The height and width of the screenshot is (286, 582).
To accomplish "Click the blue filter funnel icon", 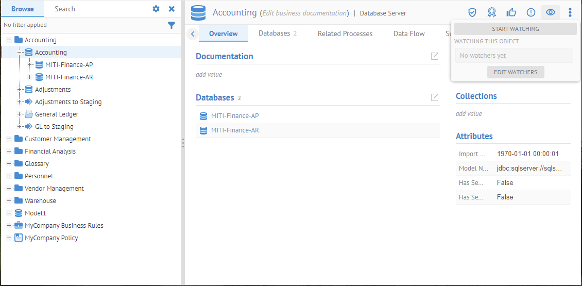I will coord(172,25).
